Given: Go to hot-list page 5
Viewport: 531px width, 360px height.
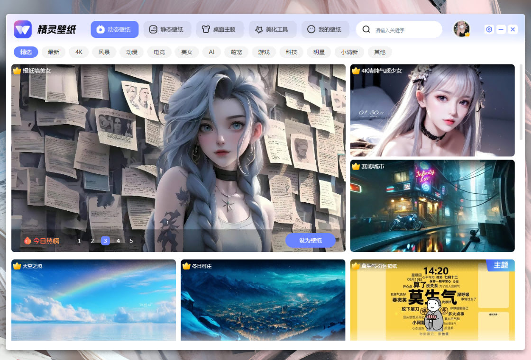Looking at the screenshot, I should coord(131,241).
